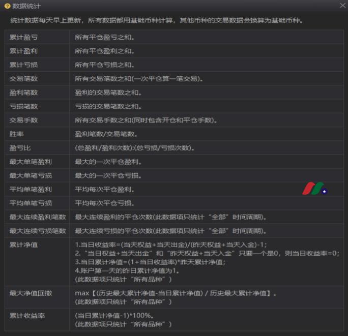Select the 交易笔数 row label

(23, 78)
